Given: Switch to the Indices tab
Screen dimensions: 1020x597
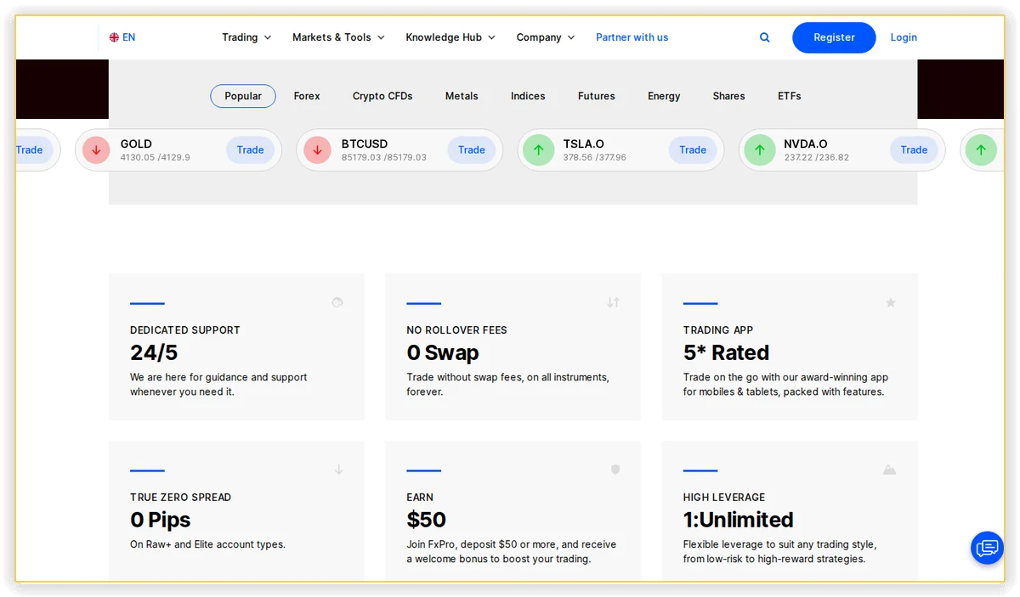Looking at the screenshot, I should tap(528, 96).
